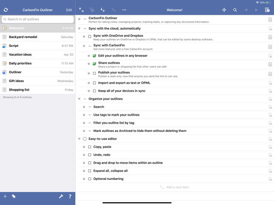Open the more options ellipsis menu
The width and height of the screenshot is (274, 205).
124,10
